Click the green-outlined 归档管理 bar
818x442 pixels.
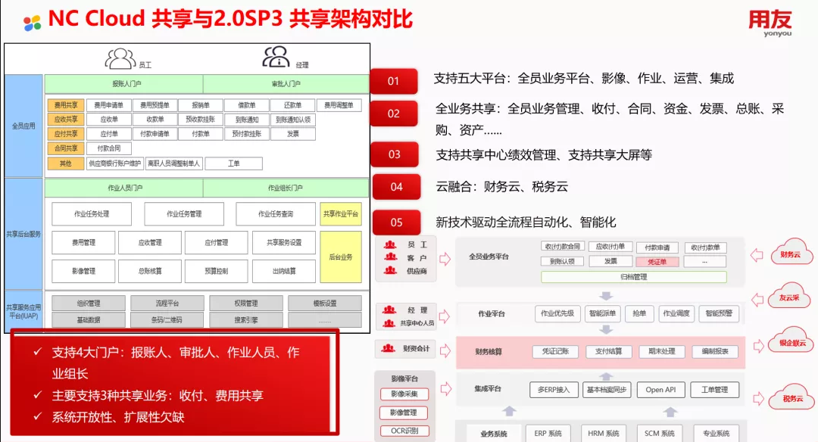[x=634, y=277]
